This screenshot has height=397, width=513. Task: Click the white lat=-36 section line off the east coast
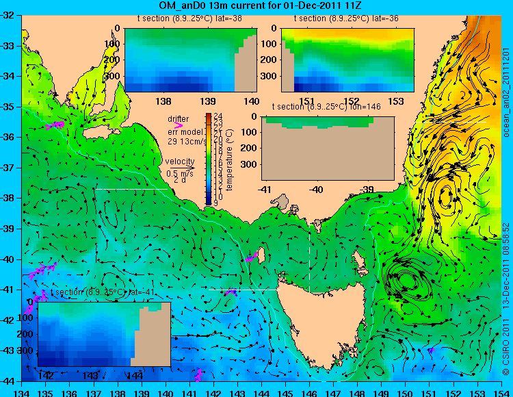451,122
